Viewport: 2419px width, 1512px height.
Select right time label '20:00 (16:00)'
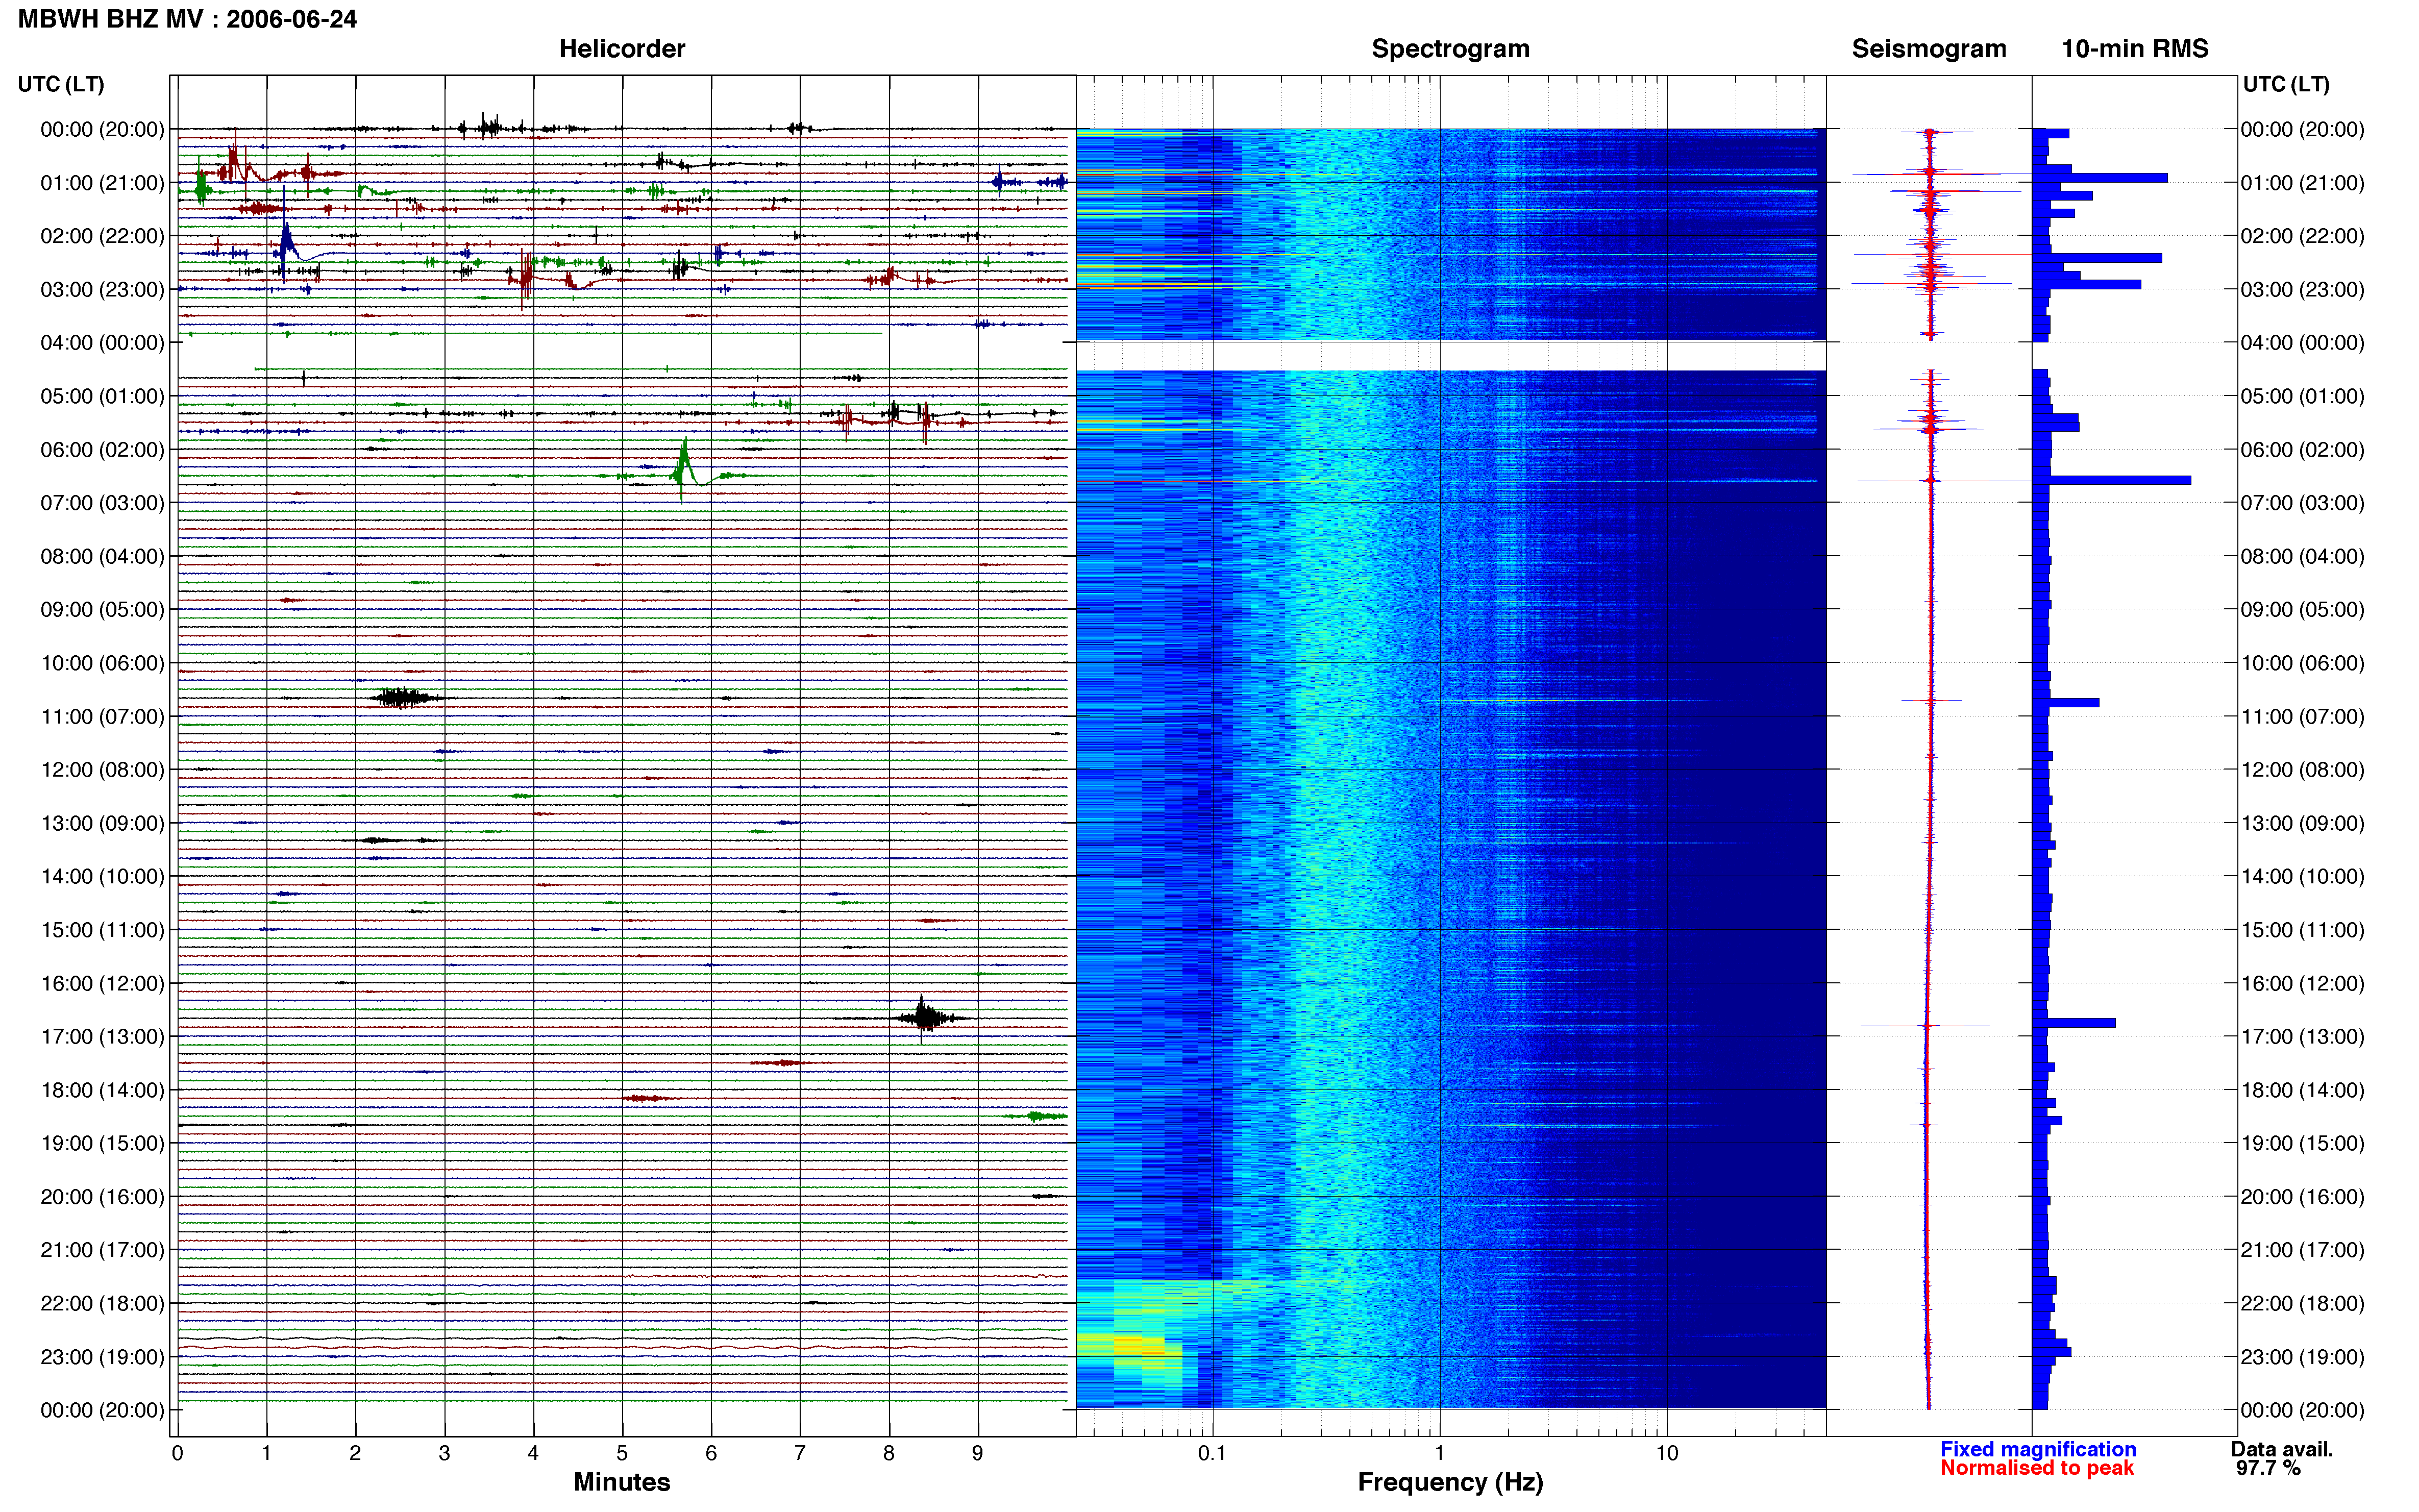(x=2303, y=1197)
